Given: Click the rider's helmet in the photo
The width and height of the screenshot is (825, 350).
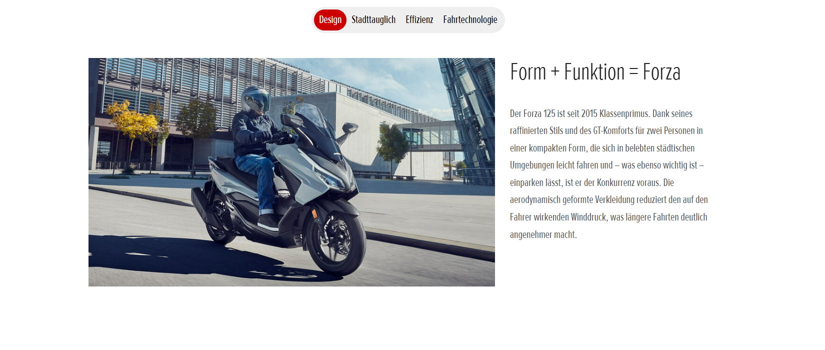Looking at the screenshot, I should pos(255,99).
